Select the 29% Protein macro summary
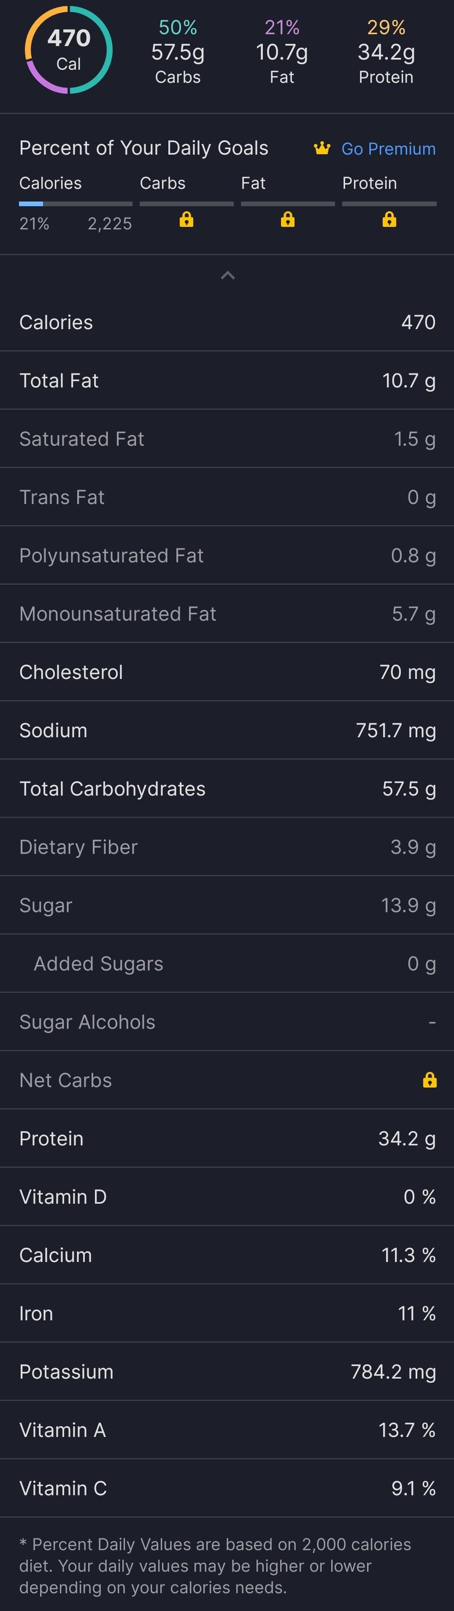The image size is (454, 1611). [x=386, y=51]
